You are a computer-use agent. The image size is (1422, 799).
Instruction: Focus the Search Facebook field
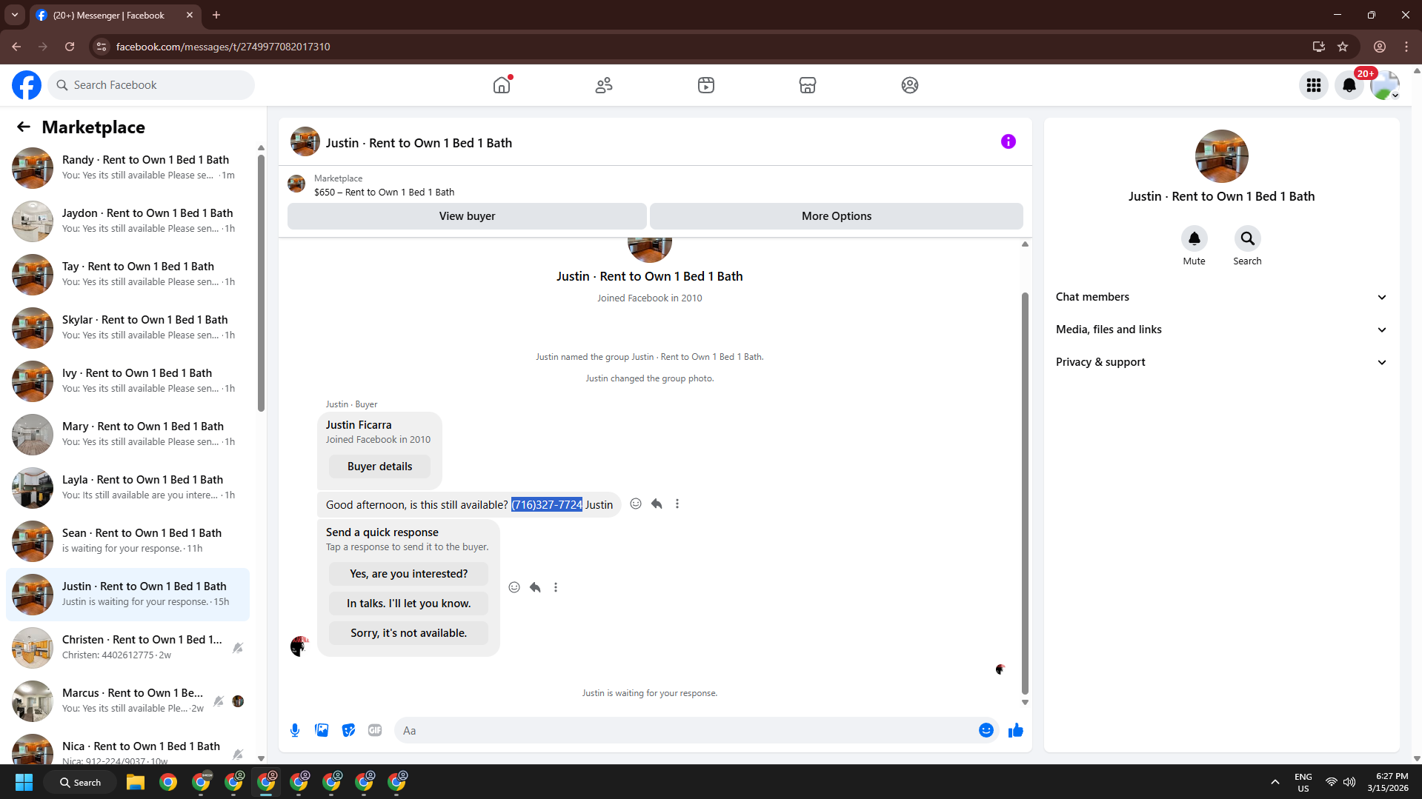click(x=151, y=85)
